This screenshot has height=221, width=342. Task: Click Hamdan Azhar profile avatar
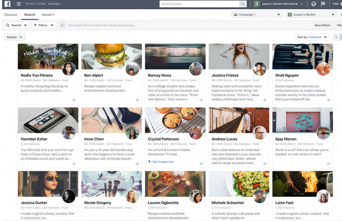click(x=69, y=133)
